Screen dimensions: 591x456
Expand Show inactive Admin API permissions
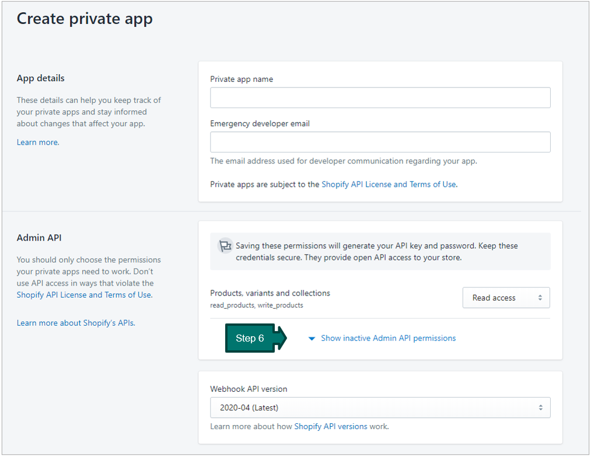[x=388, y=338]
